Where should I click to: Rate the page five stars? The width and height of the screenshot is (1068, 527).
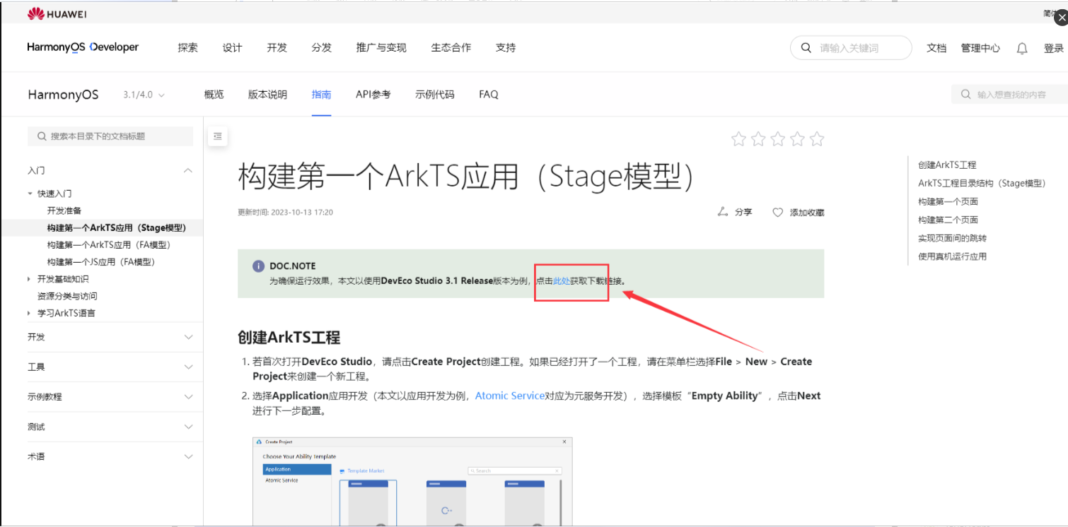pyautogui.click(x=817, y=139)
